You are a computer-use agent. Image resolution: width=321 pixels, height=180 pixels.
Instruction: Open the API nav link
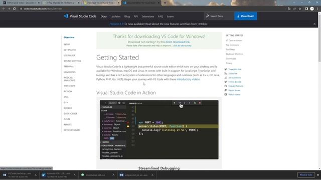136,16
